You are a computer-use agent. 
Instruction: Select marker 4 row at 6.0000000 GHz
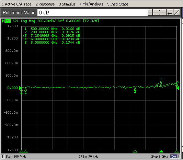pos(52,39)
